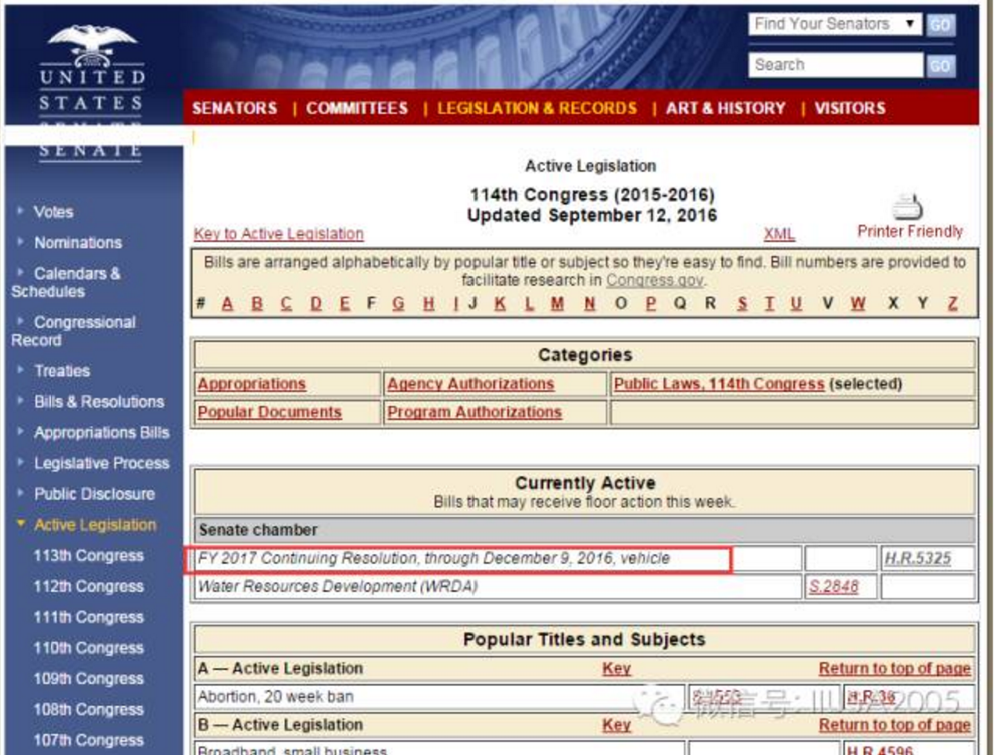Click Return to top in A section
The image size is (995, 755).
point(895,668)
